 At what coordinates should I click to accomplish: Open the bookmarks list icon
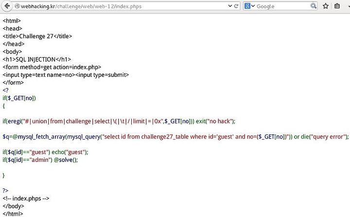337,6
